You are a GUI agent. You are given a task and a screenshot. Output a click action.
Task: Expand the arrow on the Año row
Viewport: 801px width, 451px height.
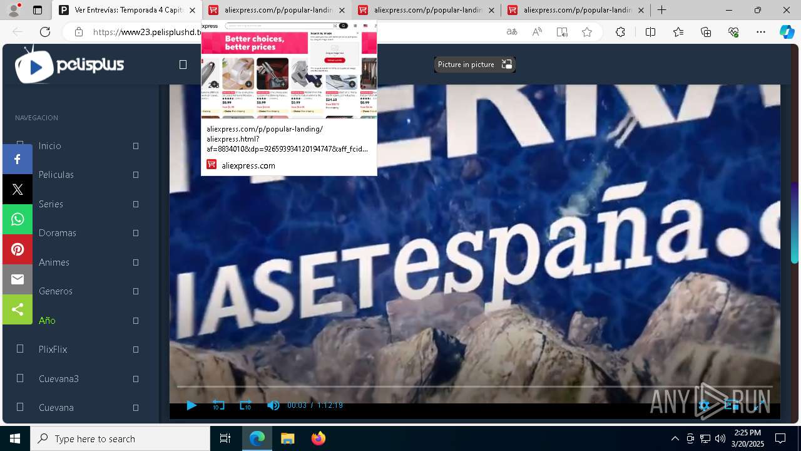click(136, 321)
